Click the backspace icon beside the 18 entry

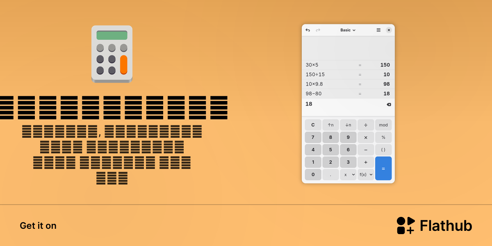[x=389, y=105]
